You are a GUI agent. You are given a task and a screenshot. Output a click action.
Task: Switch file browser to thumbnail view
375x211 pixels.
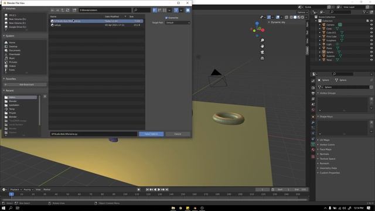click(x=164, y=11)
